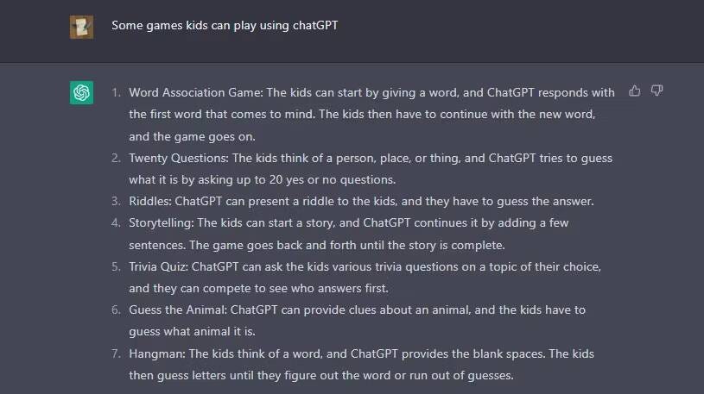Click list number 1 marker

point(117,92)
